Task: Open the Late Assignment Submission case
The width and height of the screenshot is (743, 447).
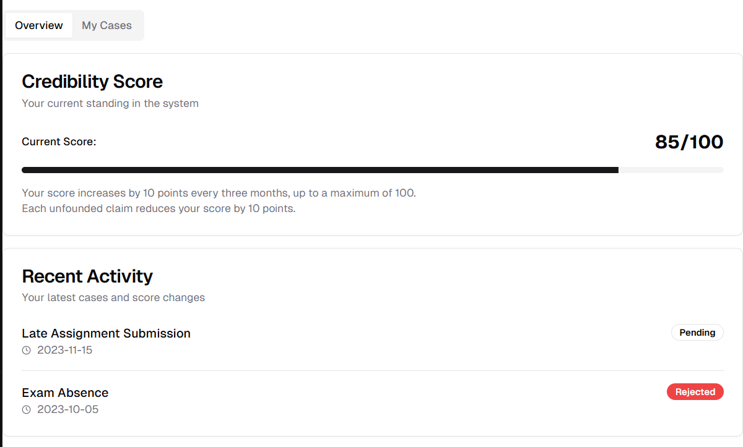Action: click(106, 333)
